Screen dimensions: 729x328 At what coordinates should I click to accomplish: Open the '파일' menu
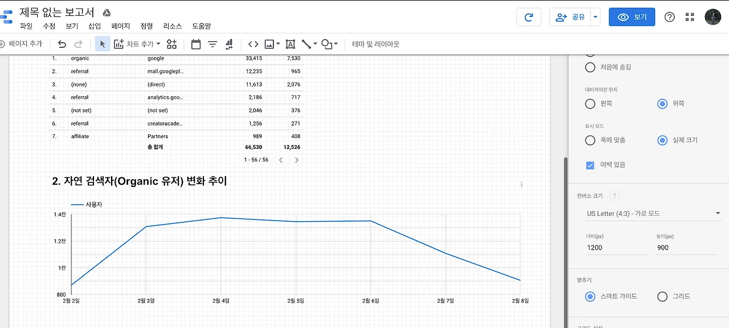[x=26, y=26]
